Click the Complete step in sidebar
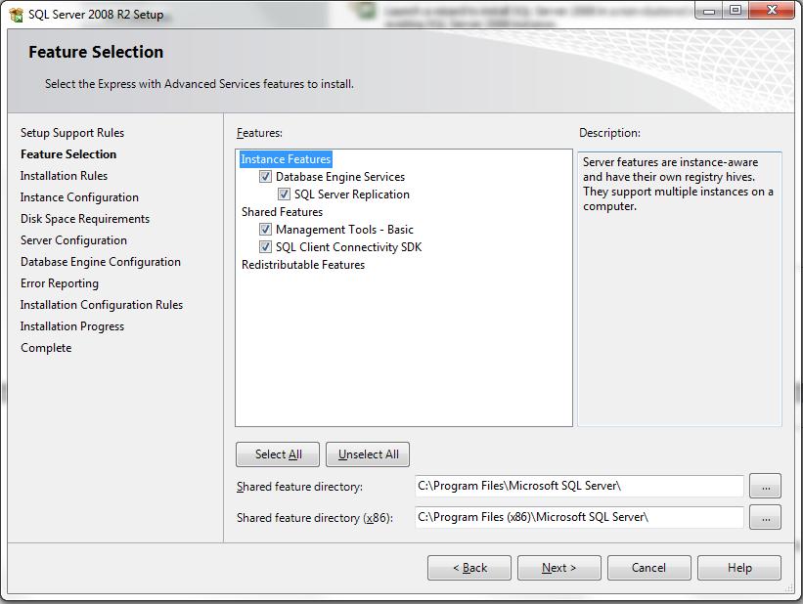 (x=46, y=348)
